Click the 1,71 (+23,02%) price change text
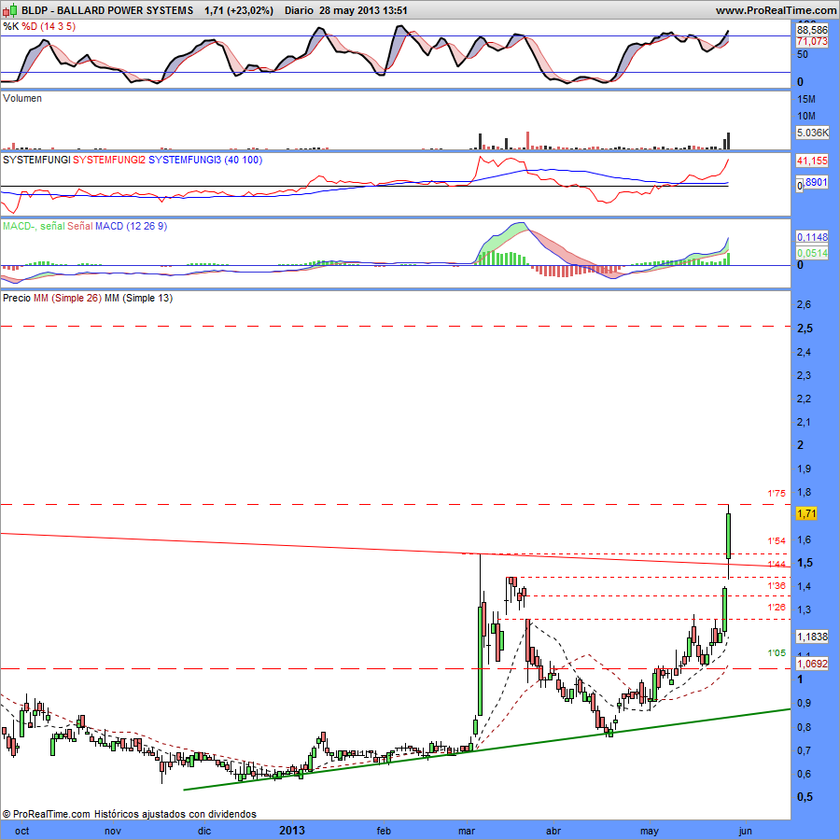The width and height of the screenshot is (840, 840). (x=239, y=10)
